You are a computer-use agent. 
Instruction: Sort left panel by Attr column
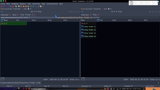click(x=65, y=20)
